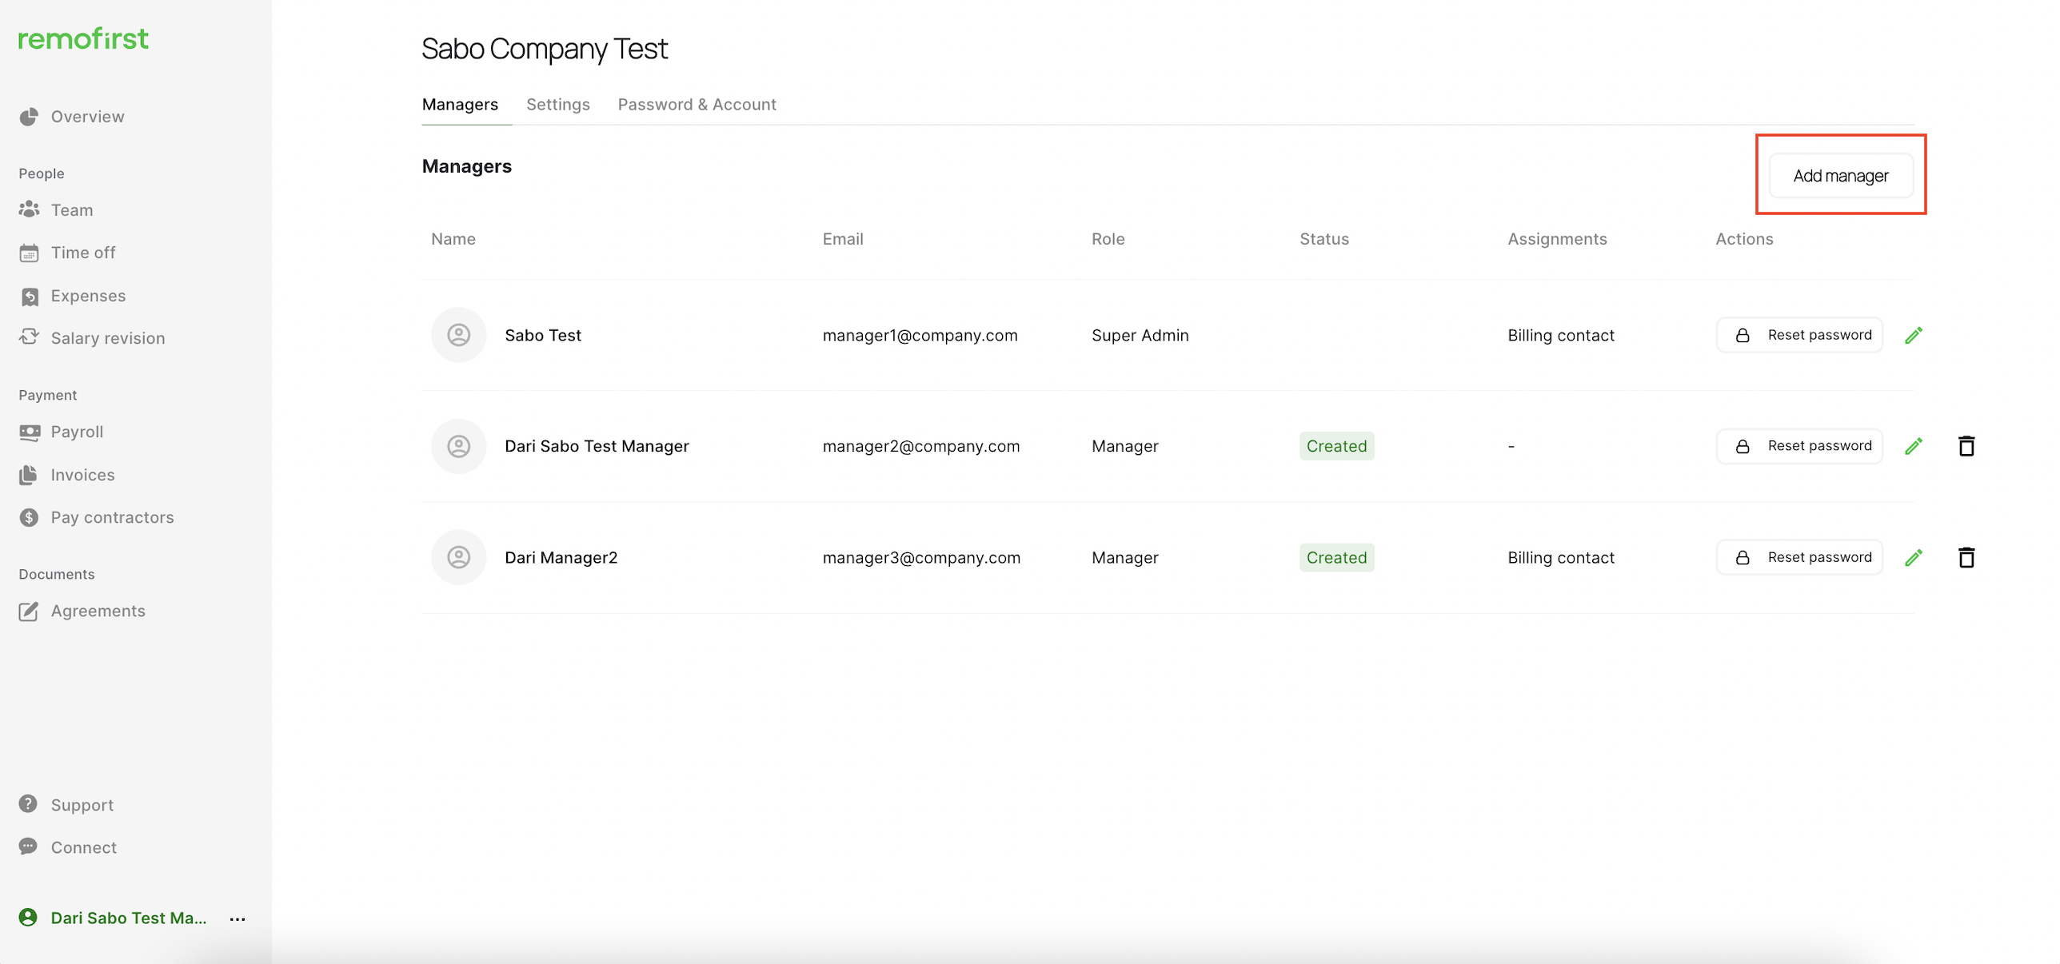The height and width of the screenshot is (964, 2060).
Task: Click the Status column header
Action: (x=1324, y=239)
